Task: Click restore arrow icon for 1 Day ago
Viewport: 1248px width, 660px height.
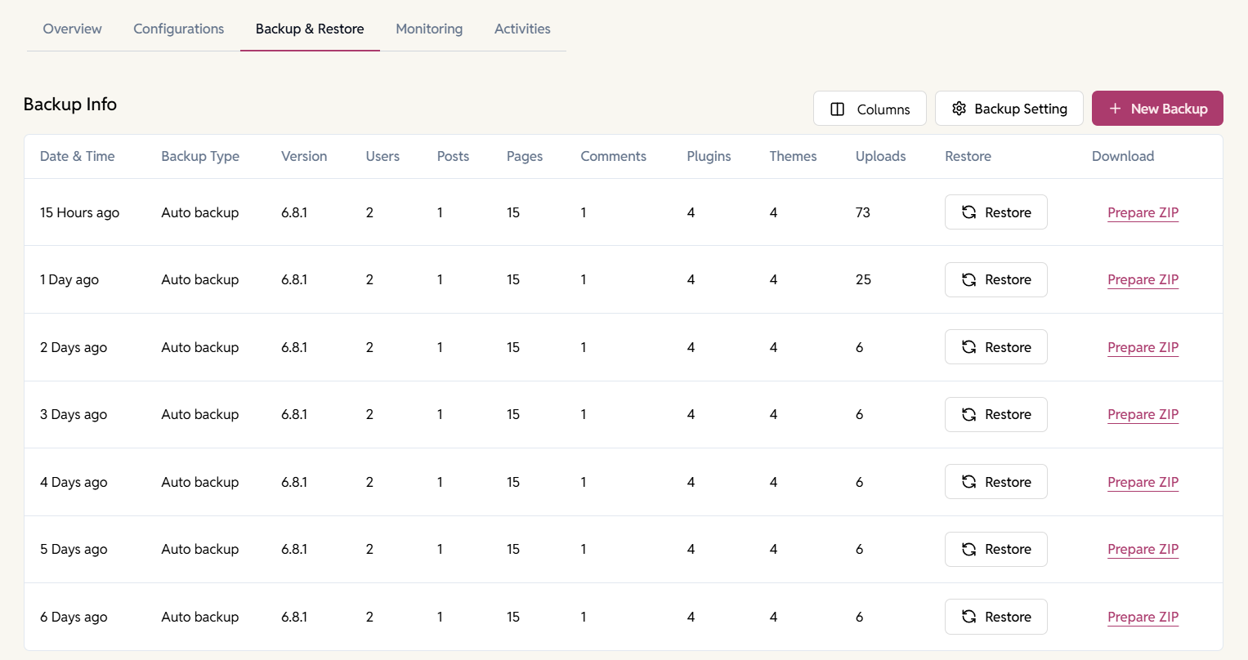Action: tap(968, 279)
